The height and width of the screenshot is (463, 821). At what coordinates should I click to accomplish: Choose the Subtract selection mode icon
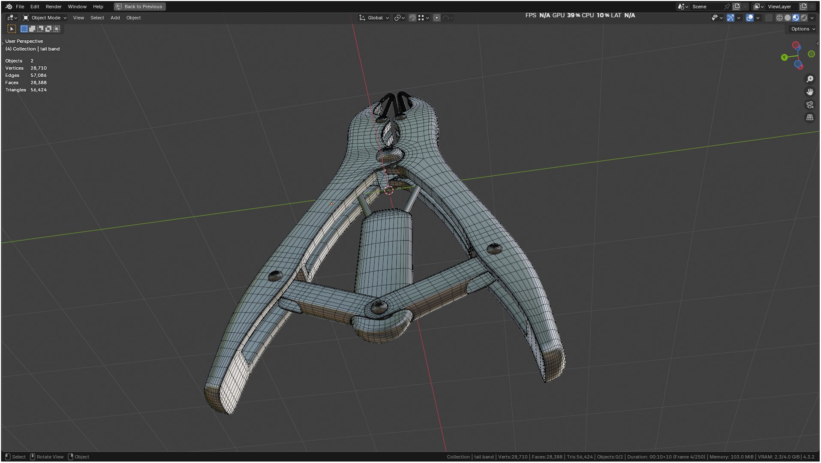point(40,29)
